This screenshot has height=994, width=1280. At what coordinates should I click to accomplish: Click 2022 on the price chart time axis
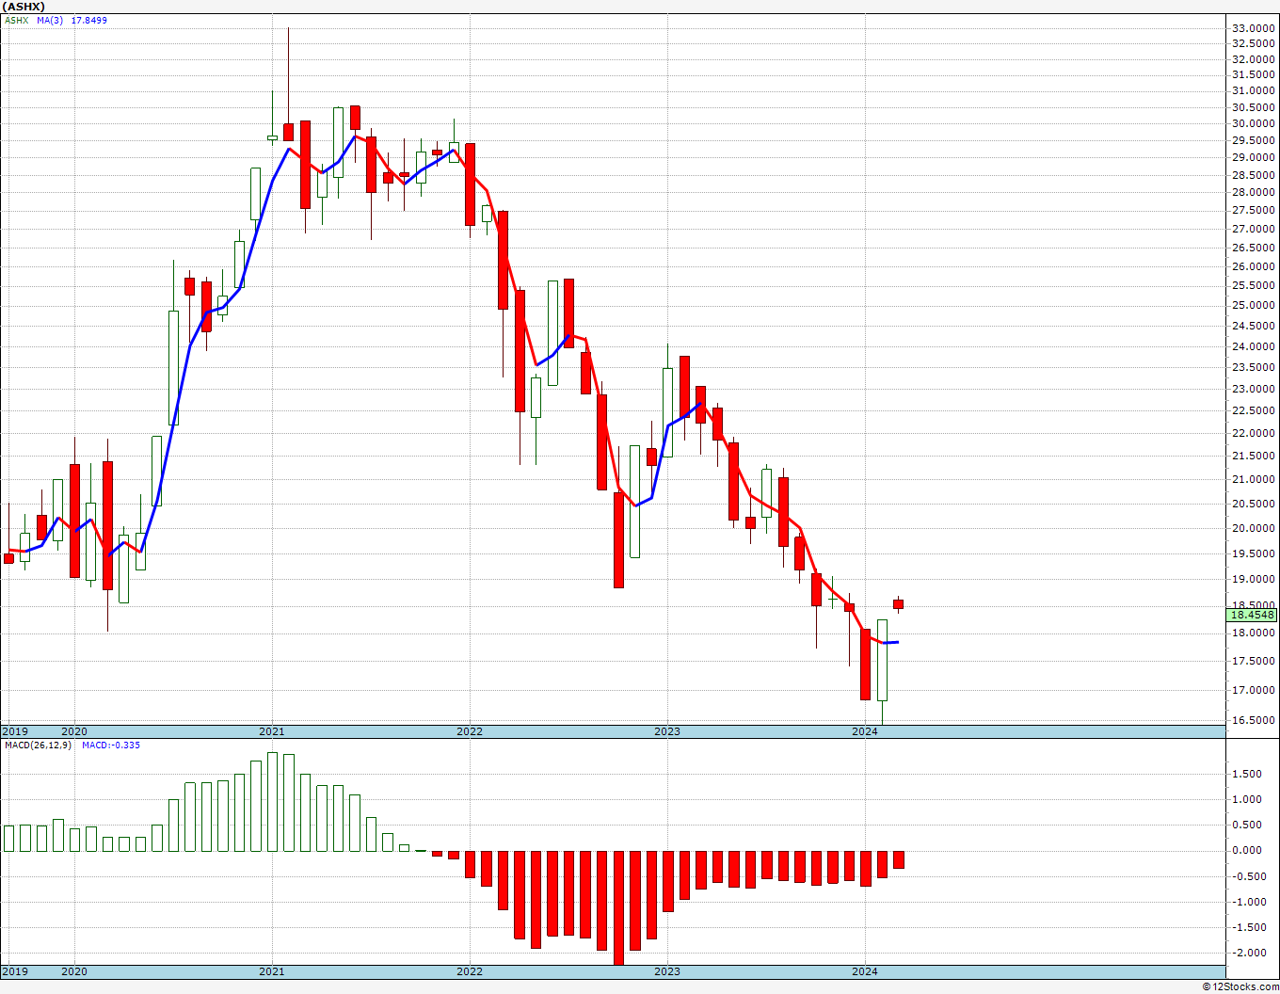(x=470, y=731)
